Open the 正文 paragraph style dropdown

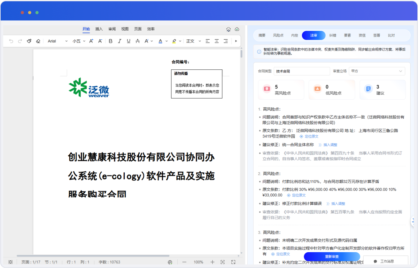click(x=194, y=41)
